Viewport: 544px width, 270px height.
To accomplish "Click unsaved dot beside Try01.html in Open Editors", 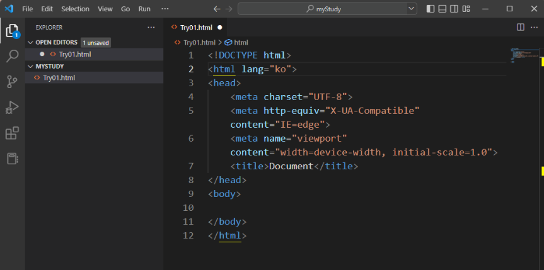I will point(42,54).
